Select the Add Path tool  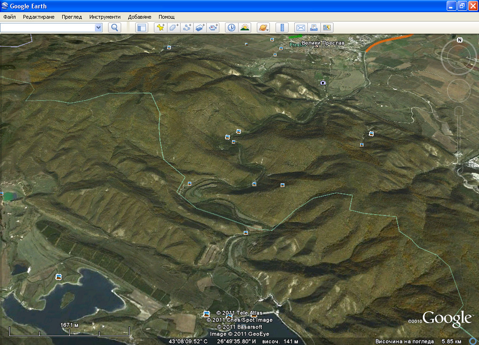point(187,28)
